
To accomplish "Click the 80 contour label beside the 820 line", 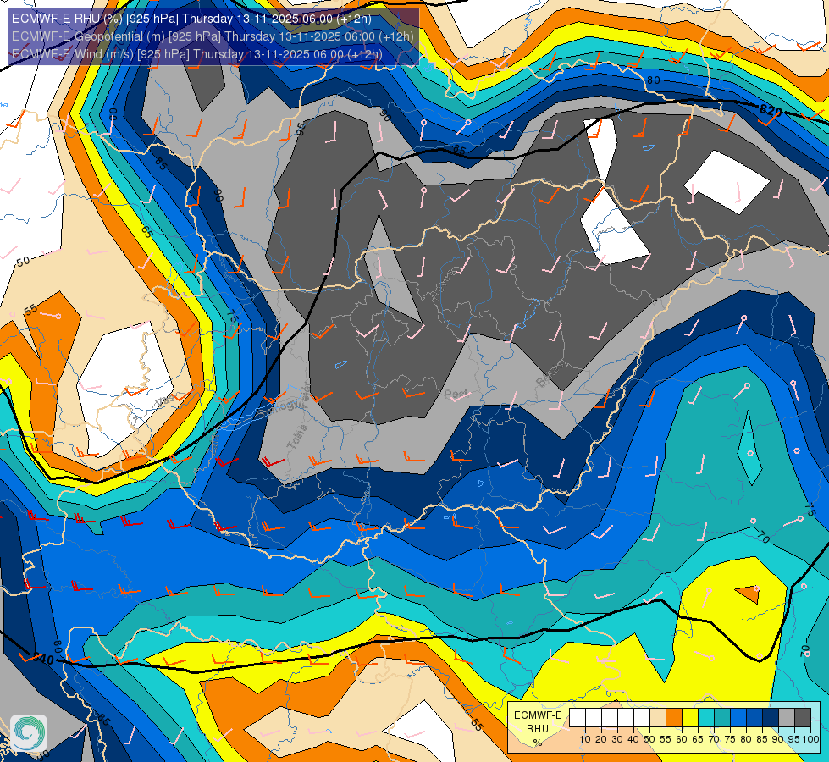I will tap(654, 80).
